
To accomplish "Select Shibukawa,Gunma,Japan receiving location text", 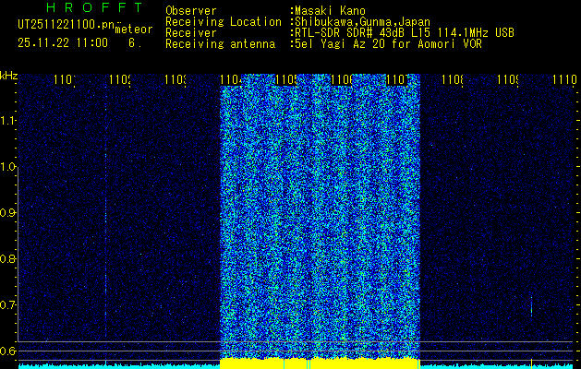I will coord(362,22).
